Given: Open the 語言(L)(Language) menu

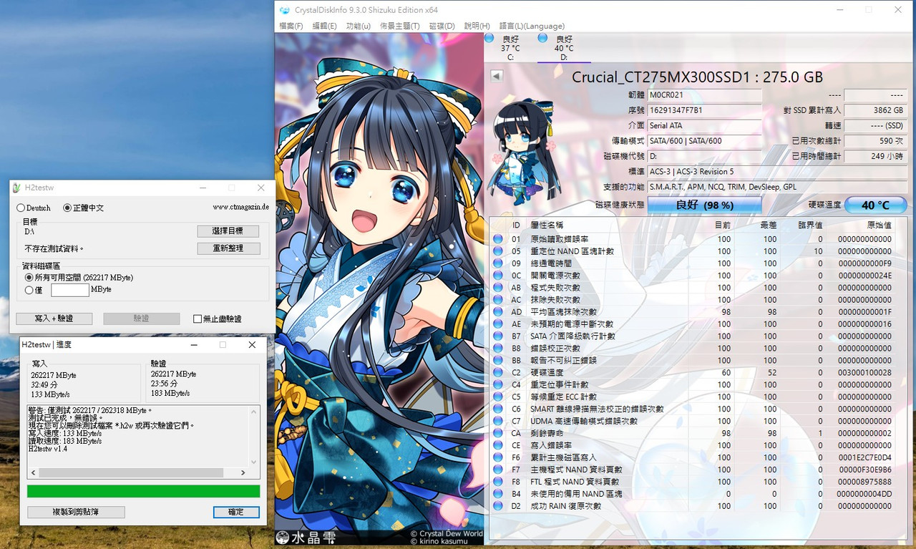Looking at the screenshot, I should pos(531,26).
